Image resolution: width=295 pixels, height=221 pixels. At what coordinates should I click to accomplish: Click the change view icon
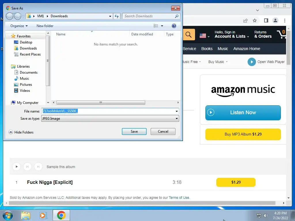[x=156, y=26]
